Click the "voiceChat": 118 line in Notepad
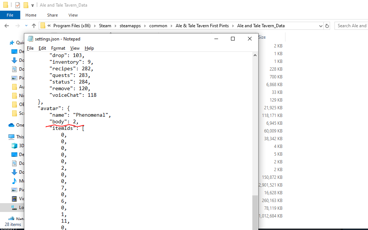 [x=73, y=95]
